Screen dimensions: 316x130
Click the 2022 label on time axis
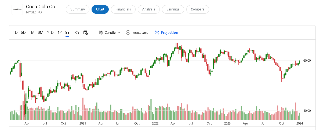(155, 124)
